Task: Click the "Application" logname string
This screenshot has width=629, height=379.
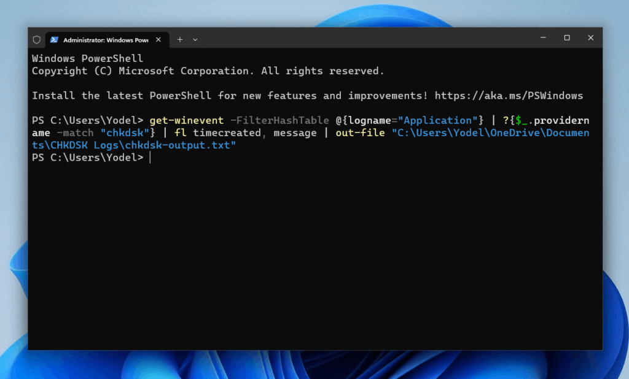Action: tap(437, 120)
